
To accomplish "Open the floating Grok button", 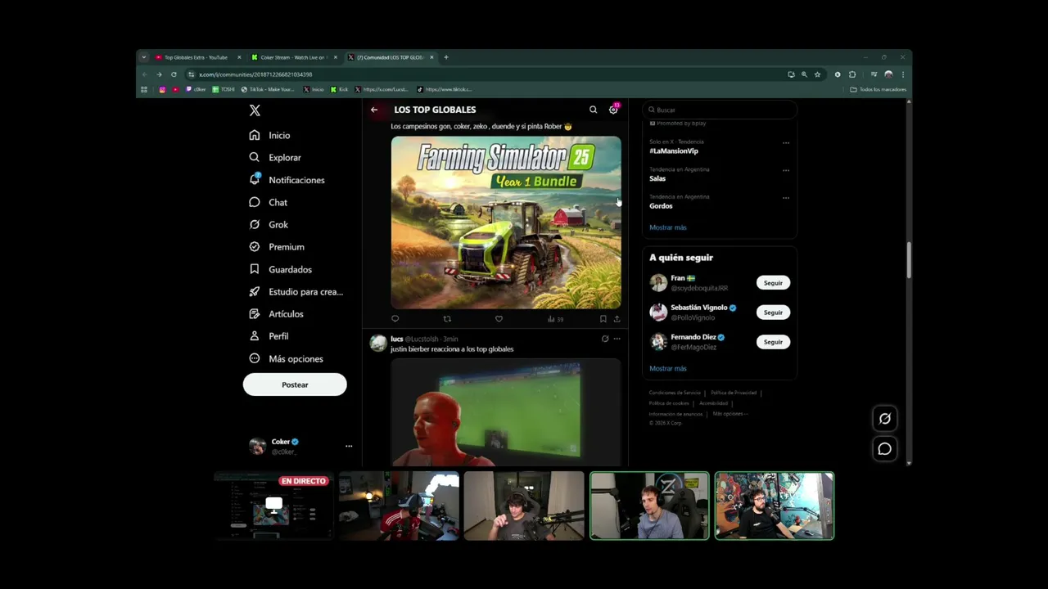I will (885, 419).
